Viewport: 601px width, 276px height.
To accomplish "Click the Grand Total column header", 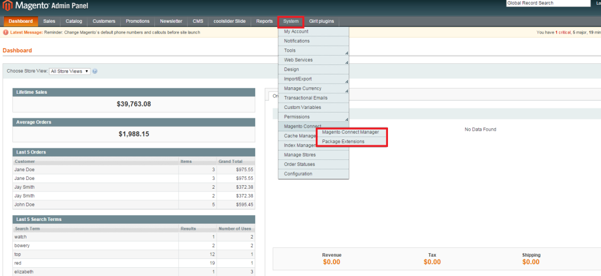I will pos(236,162).
